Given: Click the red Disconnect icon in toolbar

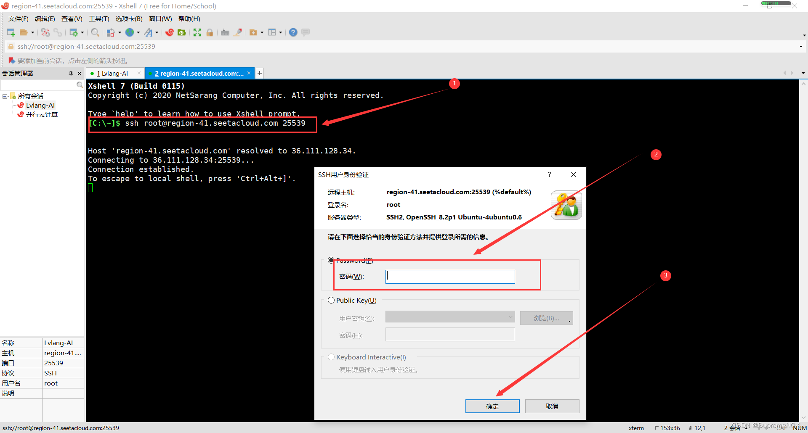Looking at the screenshot, I should pyautogui.click(x=45, y=32).
